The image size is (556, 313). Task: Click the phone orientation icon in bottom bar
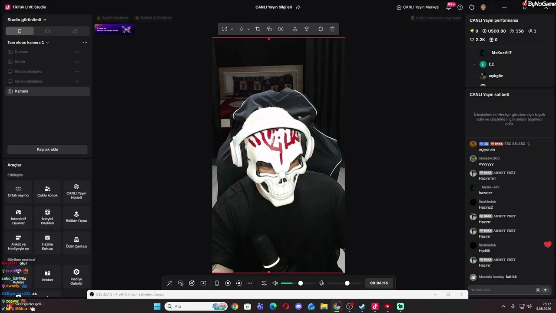217,283
